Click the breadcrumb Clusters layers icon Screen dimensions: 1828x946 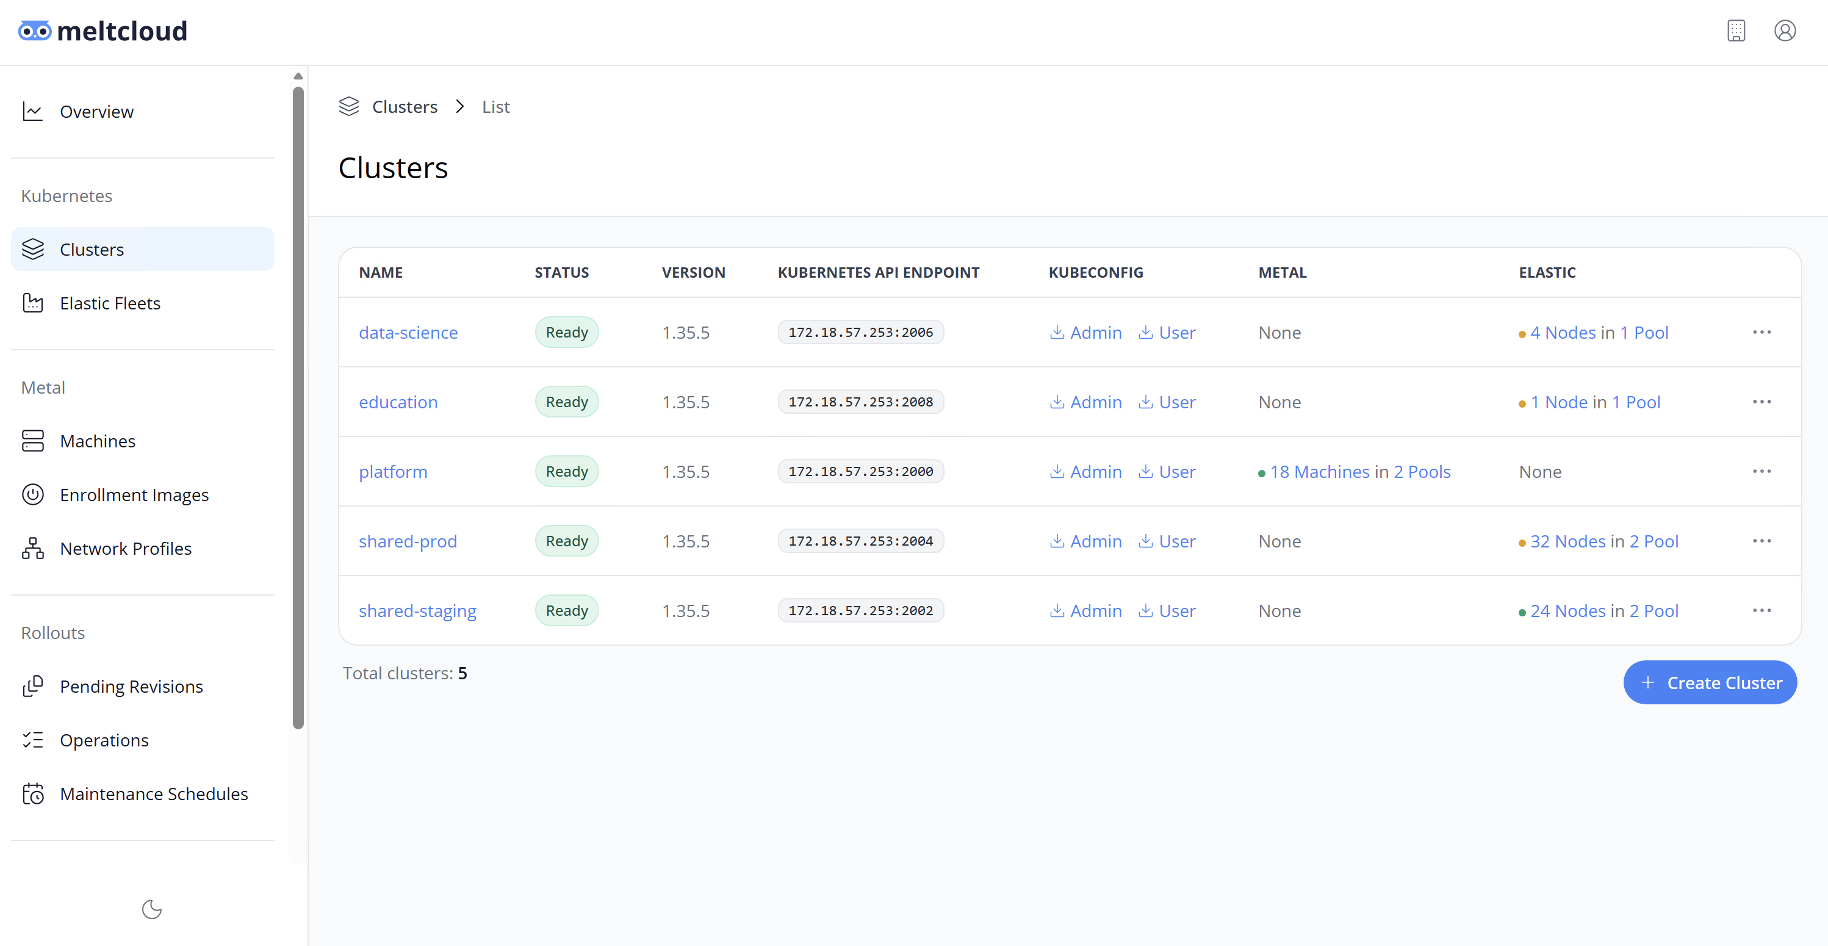point(348,106)
